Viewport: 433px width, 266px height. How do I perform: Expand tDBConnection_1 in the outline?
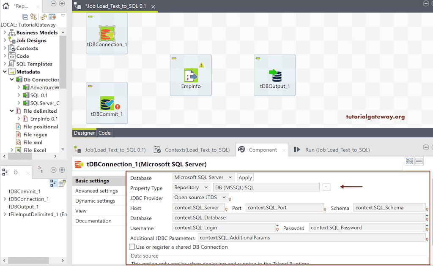pyautogui.click(x=5, y=199)
